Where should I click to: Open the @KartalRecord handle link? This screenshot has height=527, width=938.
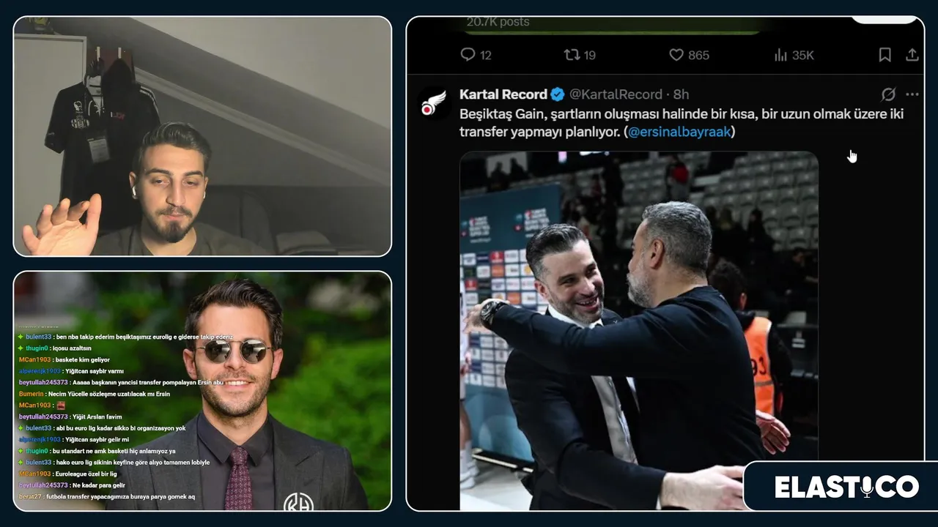(616, 94)
